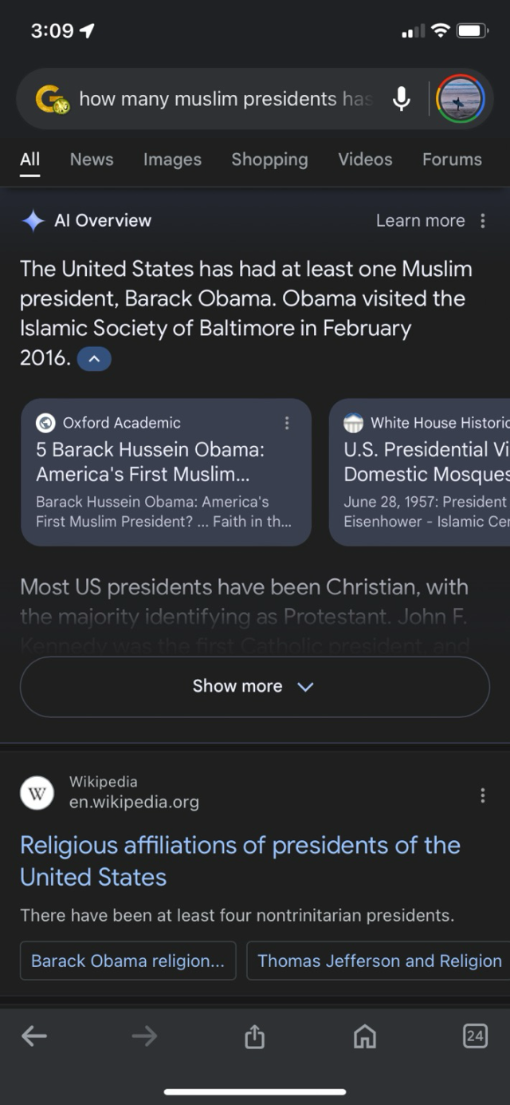This screenshot has width=510, height=1105.
Task: Tap the share icon in bottom toolbar
Action: point(253,1035)
